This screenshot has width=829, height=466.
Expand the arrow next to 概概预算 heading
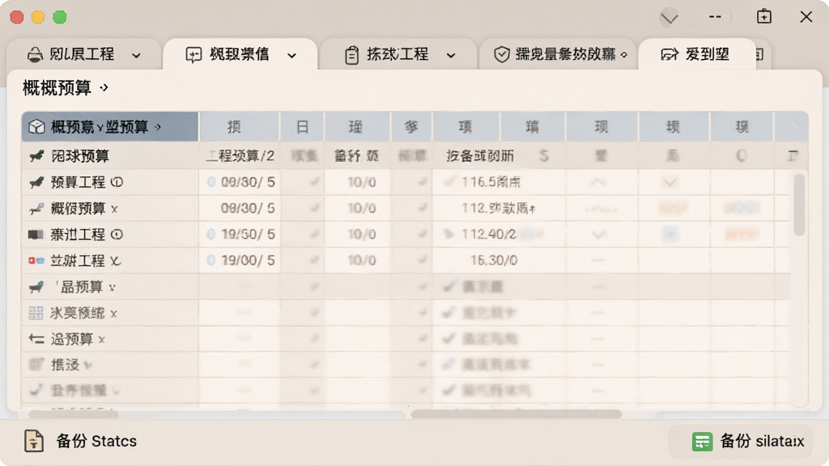(104, 87)
